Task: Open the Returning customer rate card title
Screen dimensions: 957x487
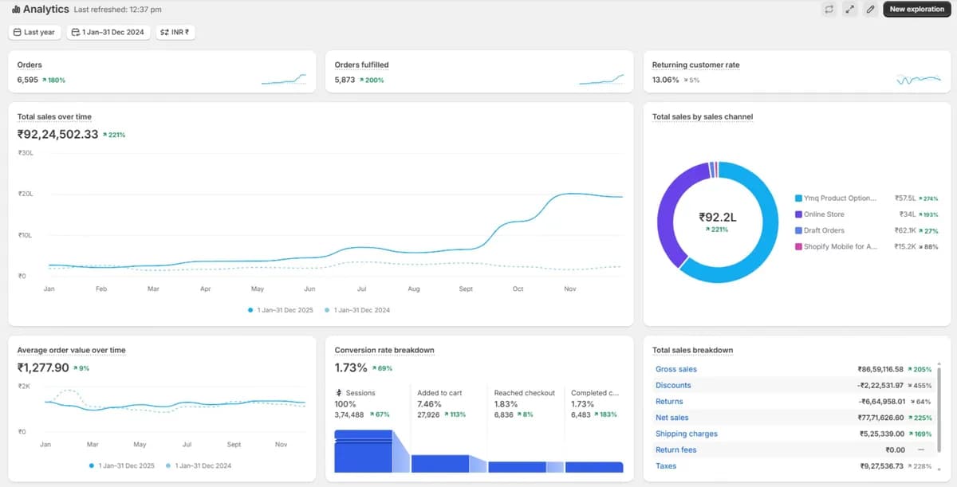Action: [696, 65]
